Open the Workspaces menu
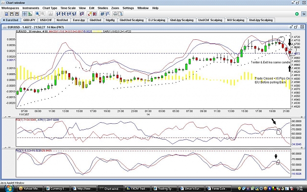Screen dimensions: 307x192 [10, 8]
